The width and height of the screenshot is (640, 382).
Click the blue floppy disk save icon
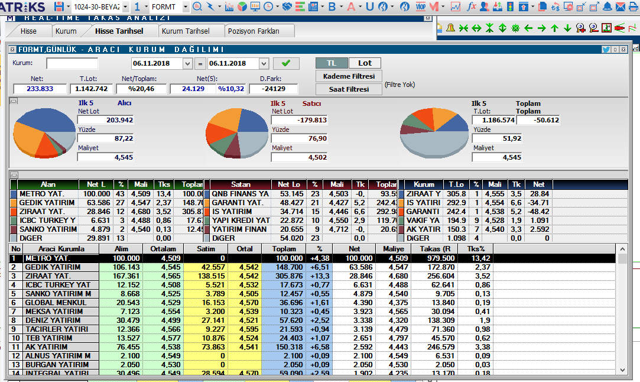tap(59, 7)
